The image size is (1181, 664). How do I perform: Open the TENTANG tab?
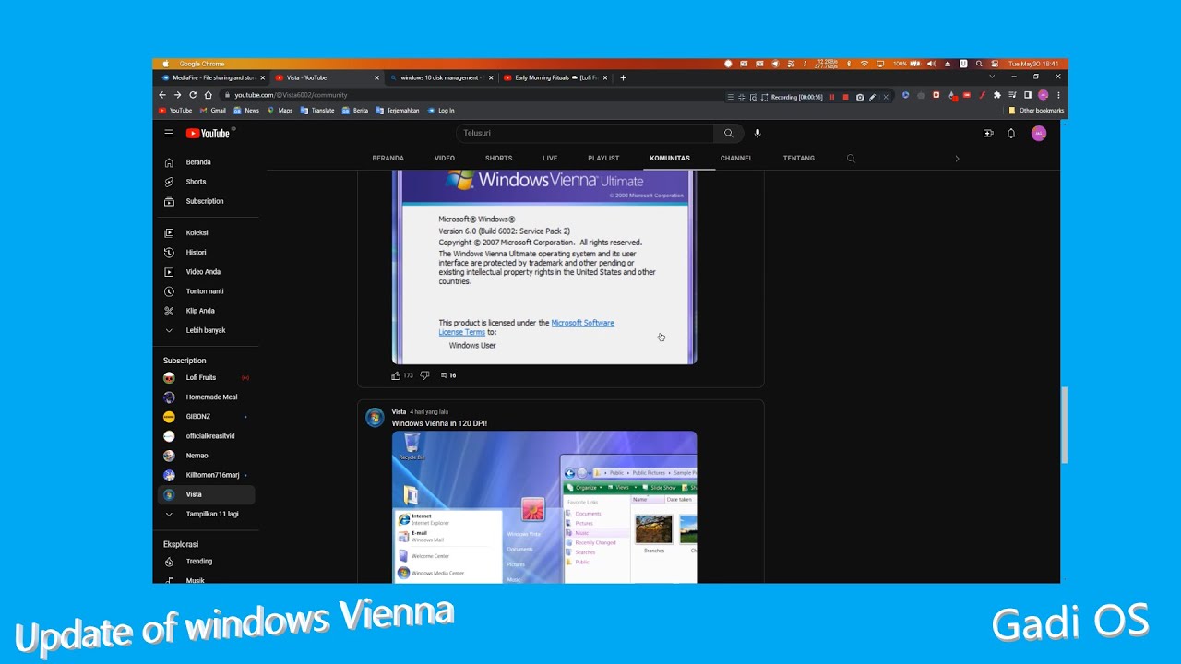pyautogui.click(x=799, y=158)
